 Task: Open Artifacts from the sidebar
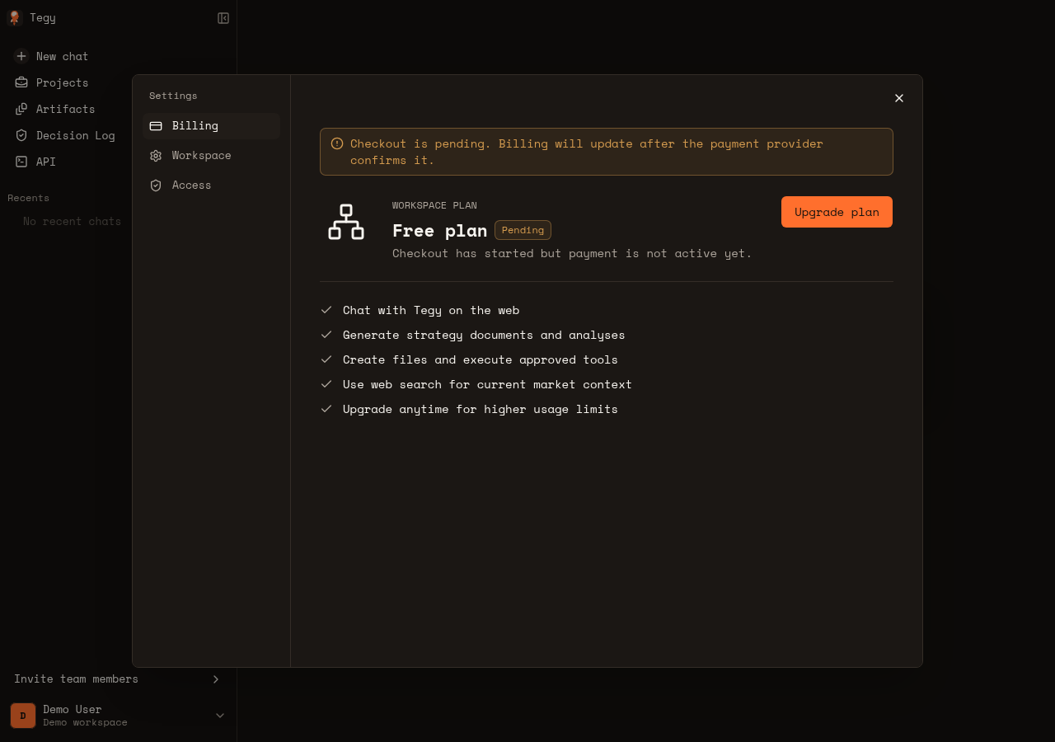click(118, 109)
